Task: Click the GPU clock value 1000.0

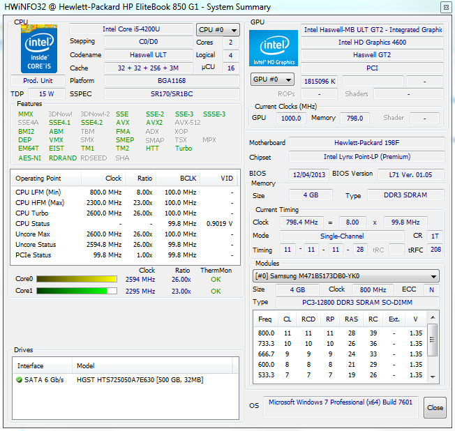Action: pos(291,119)
